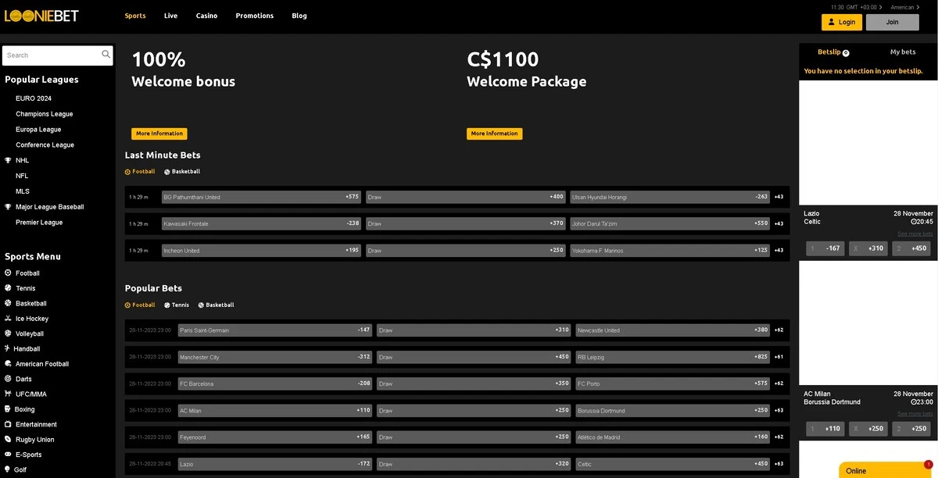This screenshot has width=938, height=478.
Task: Open MLS in Popular Leagues
Action: pos(23,191)
